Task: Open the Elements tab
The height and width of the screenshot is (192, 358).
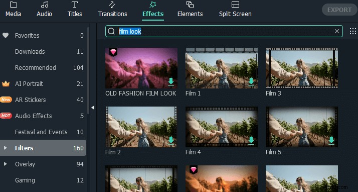Action: 190,10
